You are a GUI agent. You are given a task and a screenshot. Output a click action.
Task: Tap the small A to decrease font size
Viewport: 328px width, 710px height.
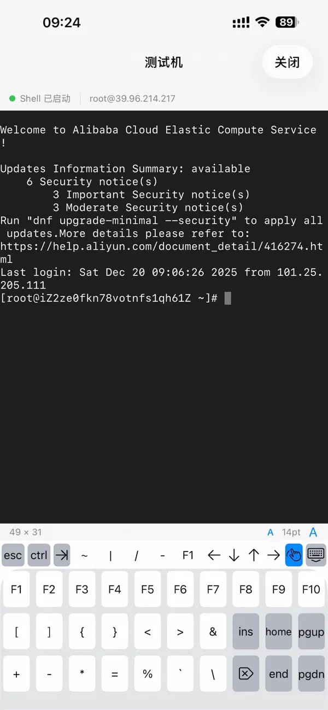pyautogui.click(x=270, y=531)
